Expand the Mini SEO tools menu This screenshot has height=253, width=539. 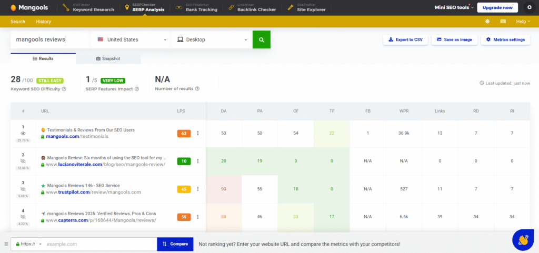tap(454, 7)
